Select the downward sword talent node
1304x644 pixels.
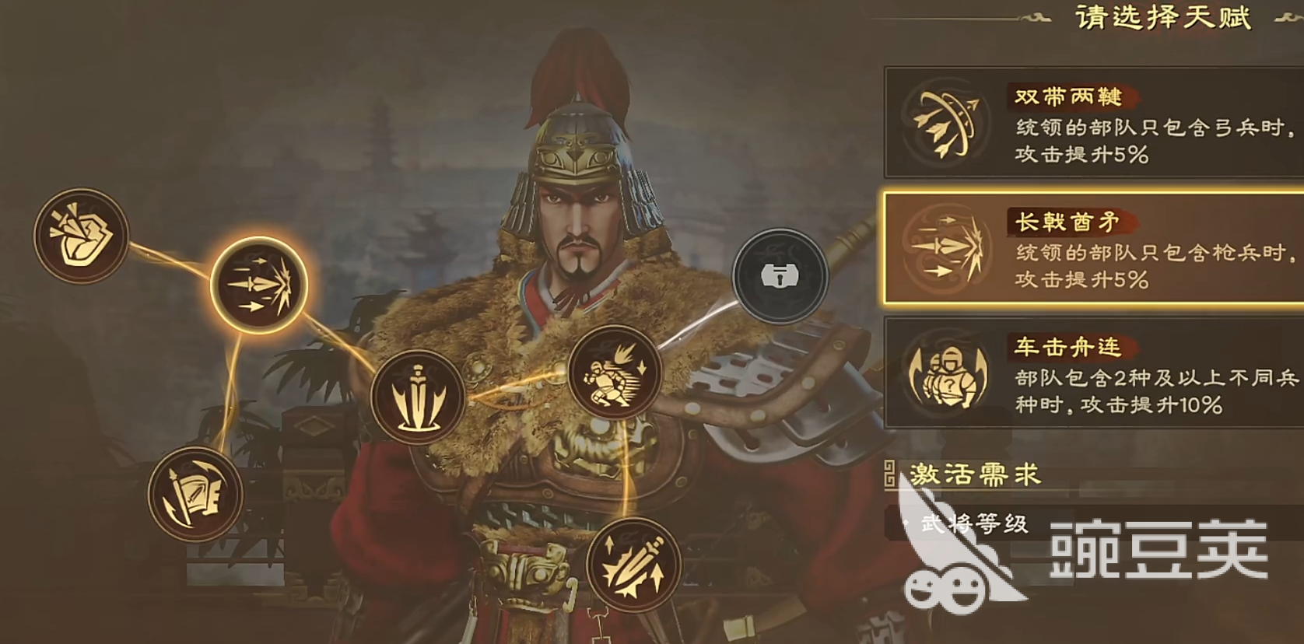point(418,397)
